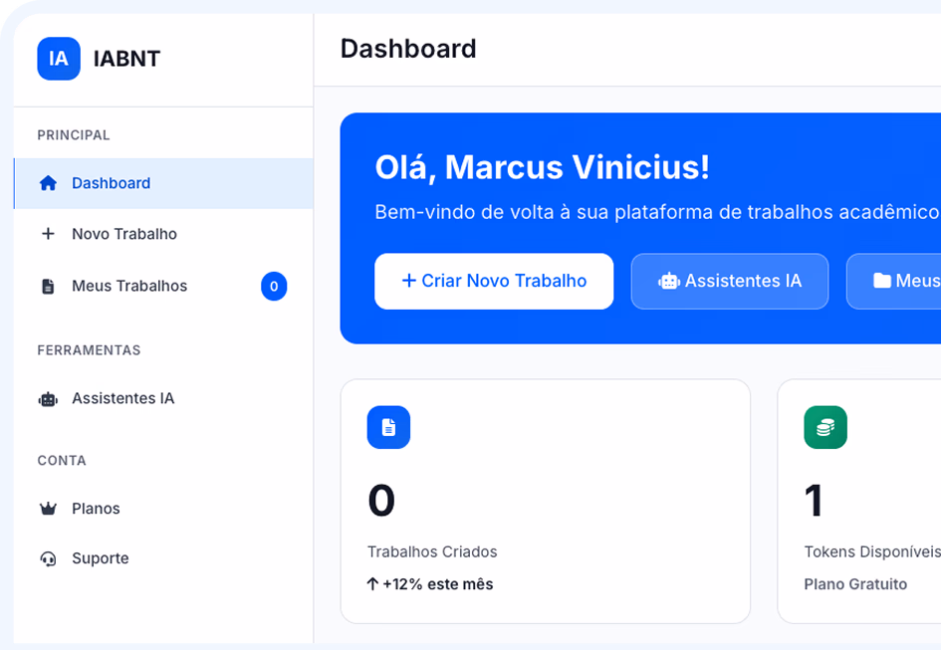
Task: Click the robot icon in the sidebar
Action: 48,399
